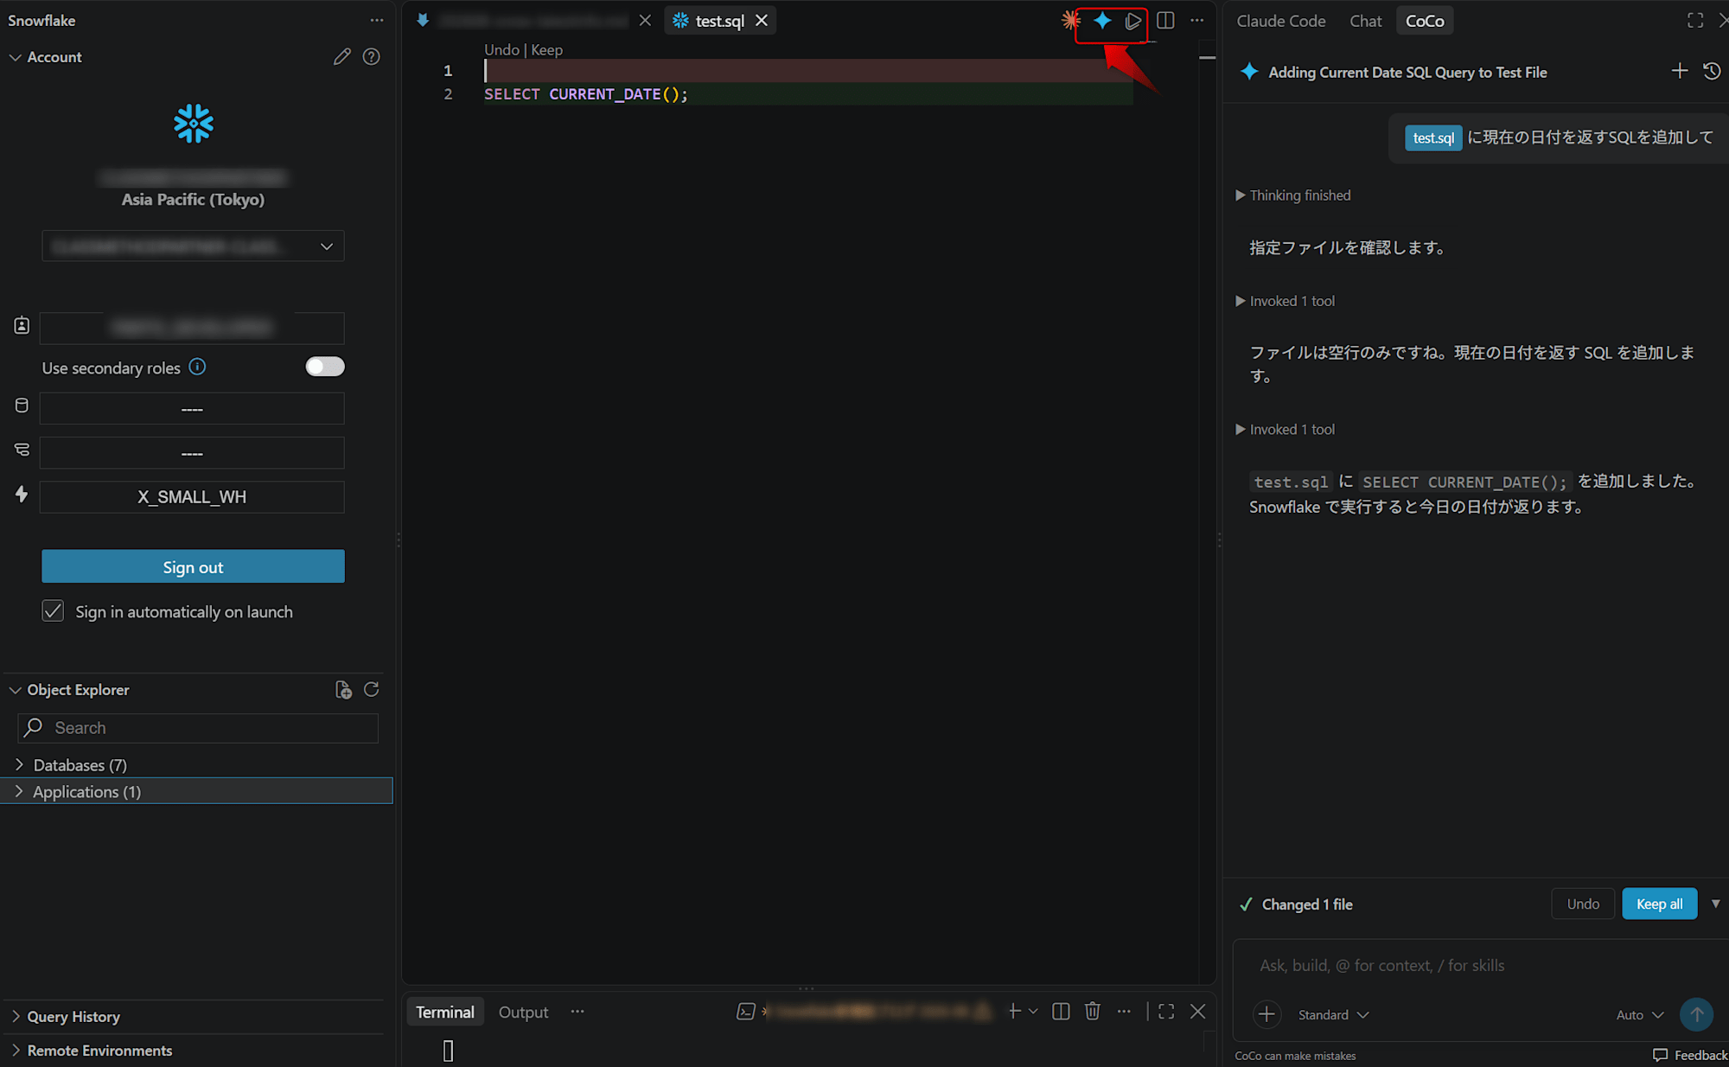
Task: Open more panel tabs ellipsis beside Output
Action: tap(577, 1012)
